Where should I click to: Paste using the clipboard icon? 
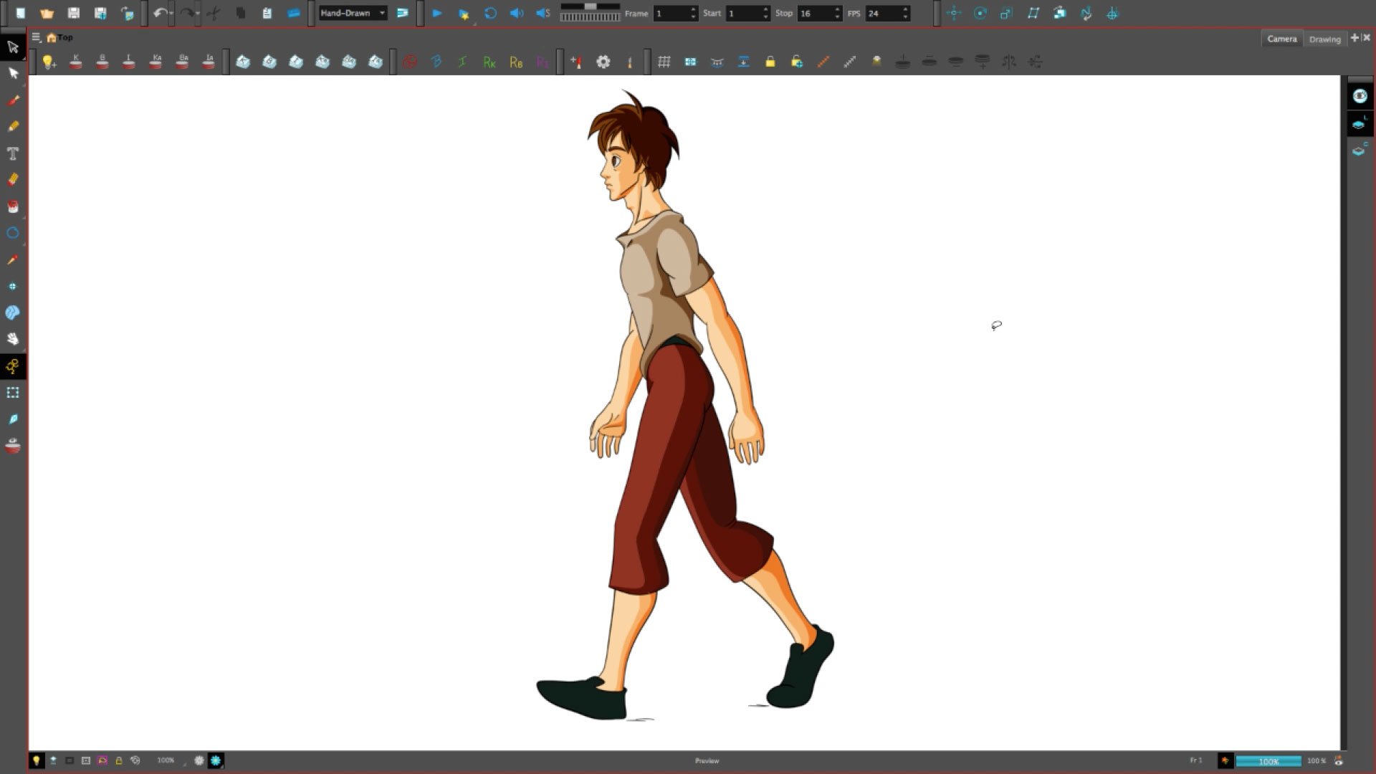267,13
